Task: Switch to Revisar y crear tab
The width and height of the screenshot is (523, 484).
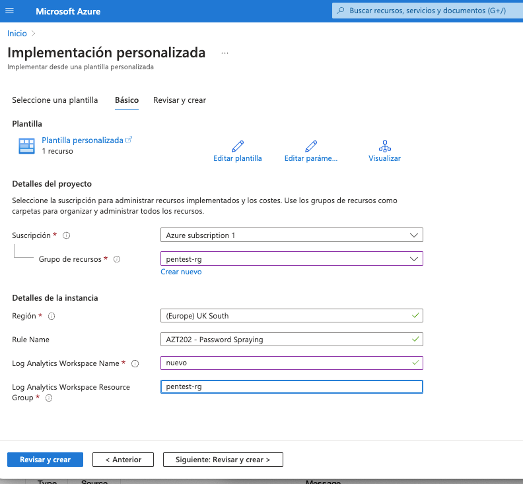Action: [x=180, y=100]
